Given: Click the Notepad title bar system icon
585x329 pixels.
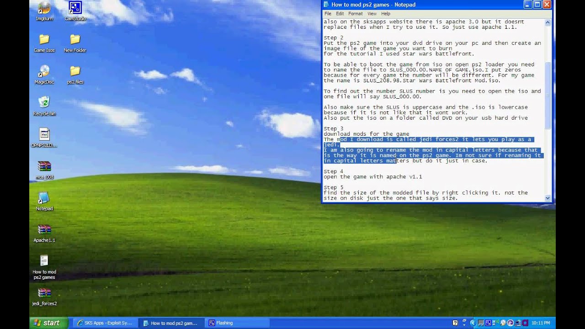Looking at the screenshot, I should pyautogui.click(x=326, y=5).
